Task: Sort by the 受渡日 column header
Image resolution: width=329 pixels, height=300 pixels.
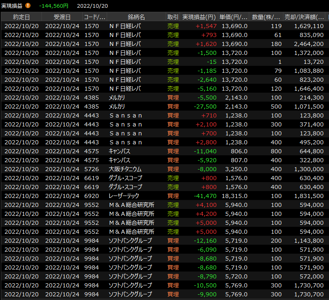Action: point(62,17)
